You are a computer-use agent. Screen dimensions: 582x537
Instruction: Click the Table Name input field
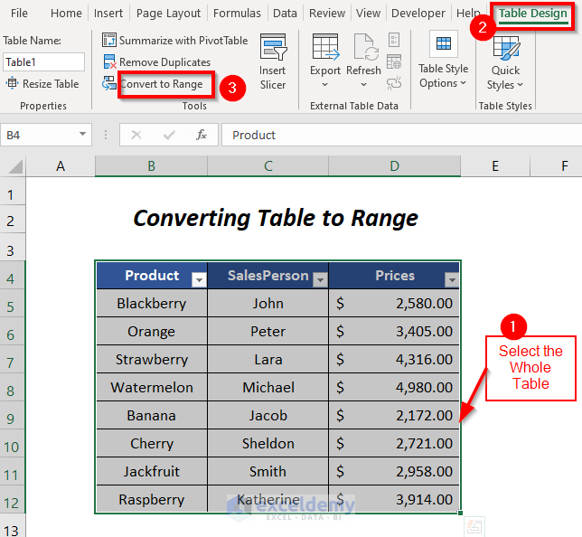tap(43, 62)
